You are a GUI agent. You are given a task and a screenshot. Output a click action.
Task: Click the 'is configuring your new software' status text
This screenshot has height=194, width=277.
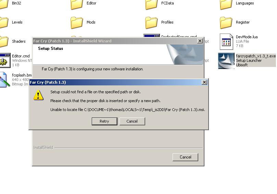[92, 69]
